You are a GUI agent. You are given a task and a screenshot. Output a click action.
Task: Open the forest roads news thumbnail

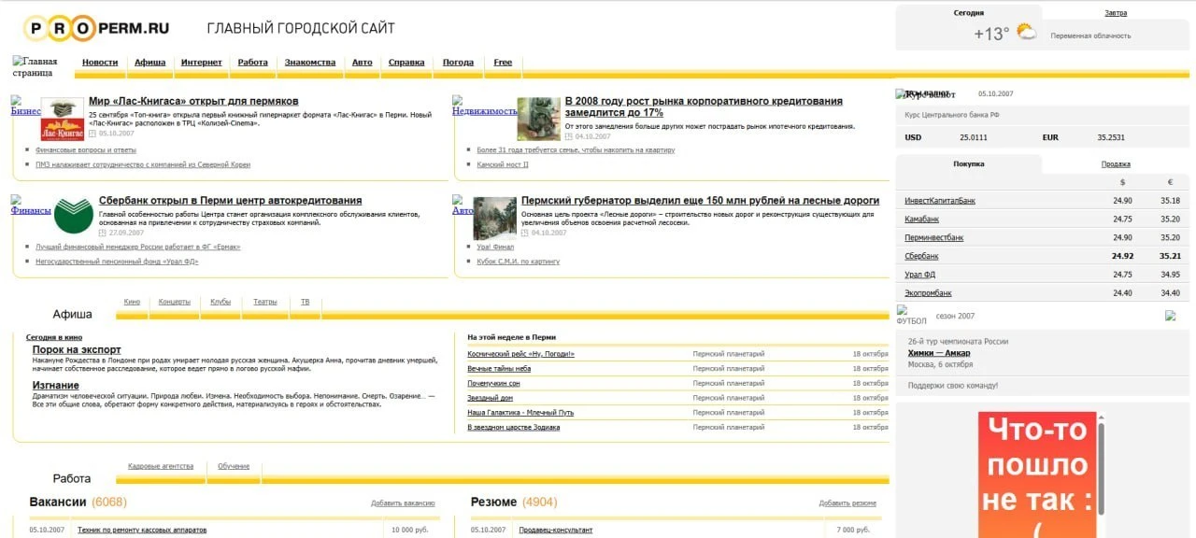click(x=494, y=218)
